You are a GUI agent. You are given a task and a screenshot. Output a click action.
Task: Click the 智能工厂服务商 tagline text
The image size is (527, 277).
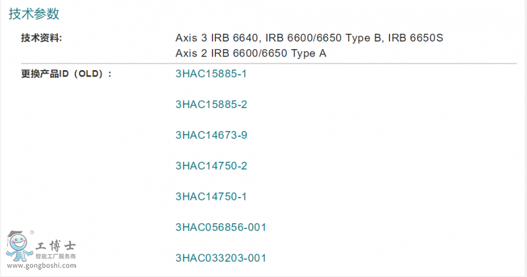(56, 257)
